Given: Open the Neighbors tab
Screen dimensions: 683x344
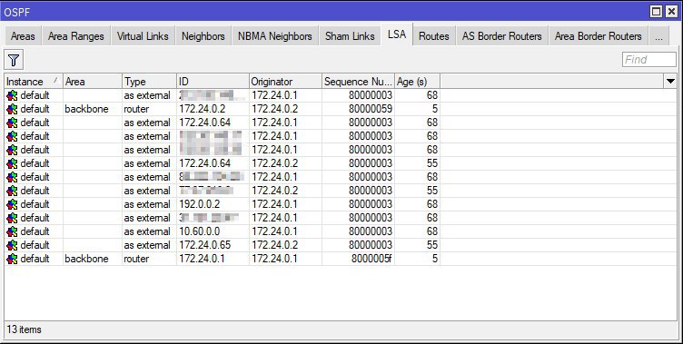Looking at the screenshot, I should click(x=203, y=36).
